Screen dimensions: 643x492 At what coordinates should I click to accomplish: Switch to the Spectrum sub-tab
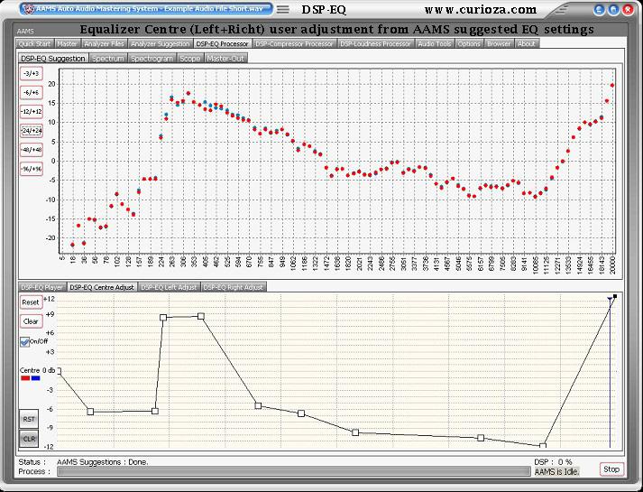[108, 59]
